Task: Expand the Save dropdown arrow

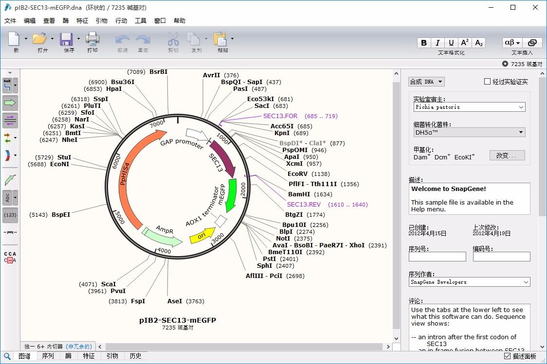Action: coord(78,39)
